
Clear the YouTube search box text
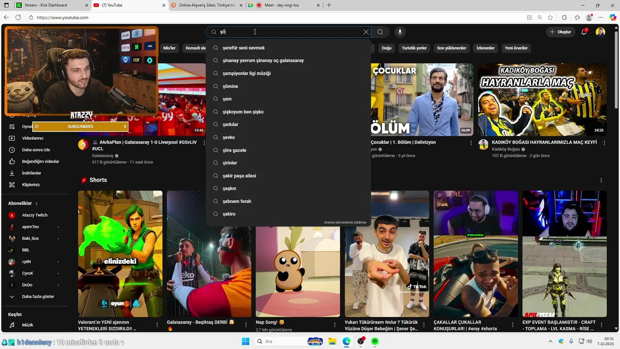click(366, 32)
